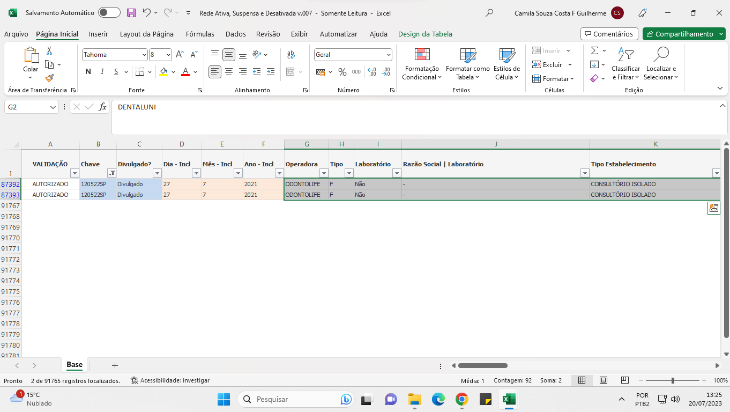The height and width of the screenshot is (412, 730).
Task: Click the insert function fx icon
Action: click(102, 107)
